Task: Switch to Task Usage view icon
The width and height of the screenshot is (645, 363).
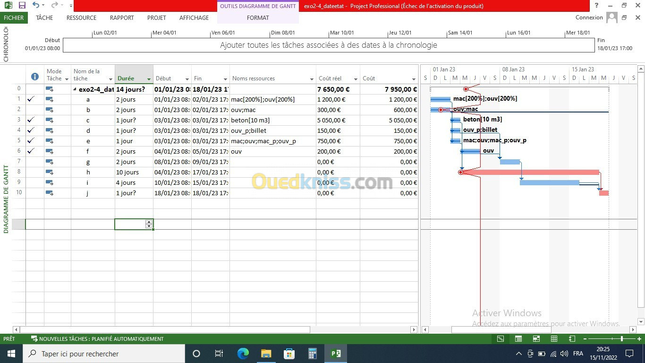Action: [518, 339]
